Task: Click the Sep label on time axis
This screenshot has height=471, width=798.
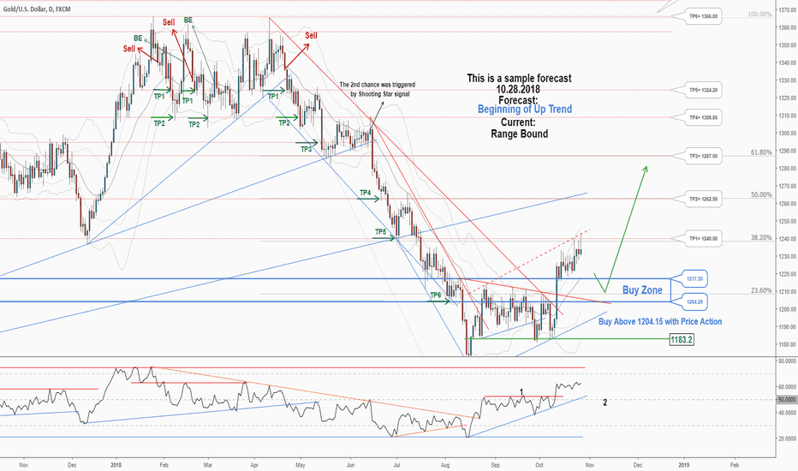Action: 496,465
